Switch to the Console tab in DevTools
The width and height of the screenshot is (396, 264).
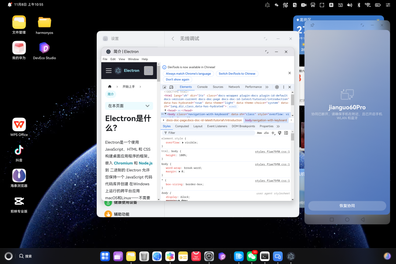coord(202,87)
